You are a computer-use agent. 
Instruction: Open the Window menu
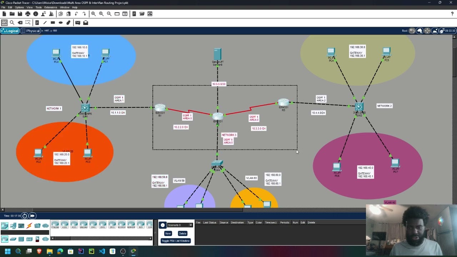pos(65,7)
